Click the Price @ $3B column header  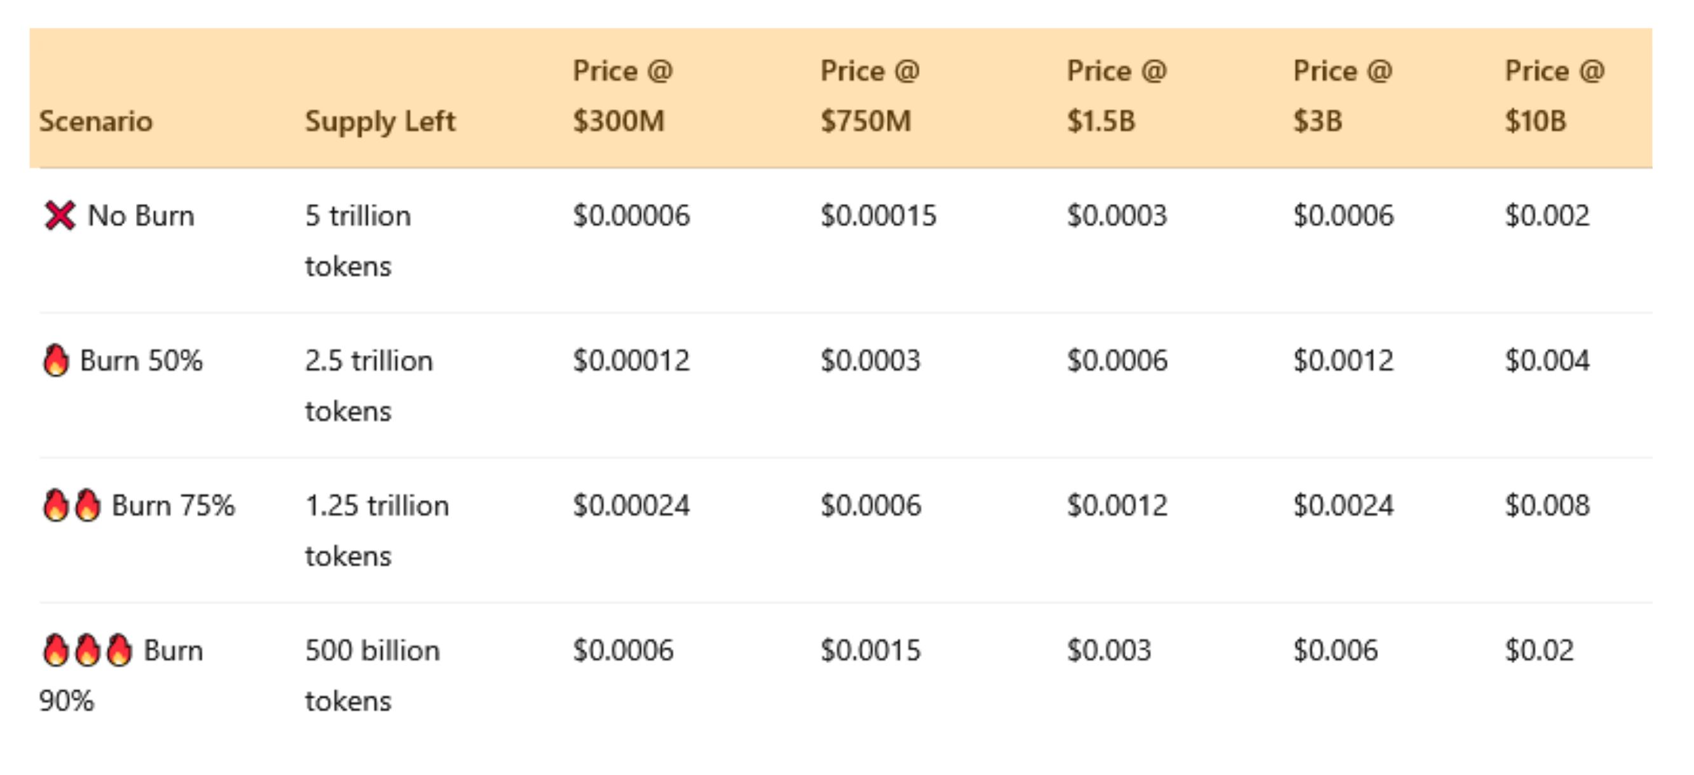click(1342, 96)
